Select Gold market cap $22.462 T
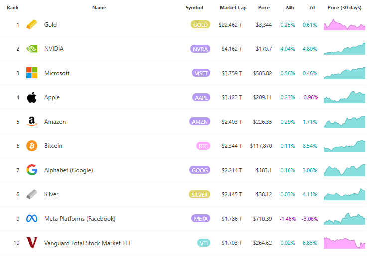The height and width of the screenshot is (259, 368). coord(230,25)
